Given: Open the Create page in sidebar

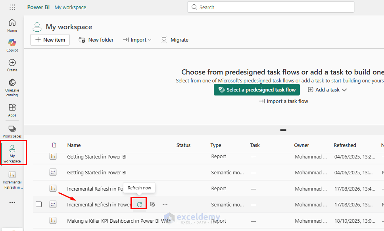Looking at the screenshot, I should click(12, 65).
